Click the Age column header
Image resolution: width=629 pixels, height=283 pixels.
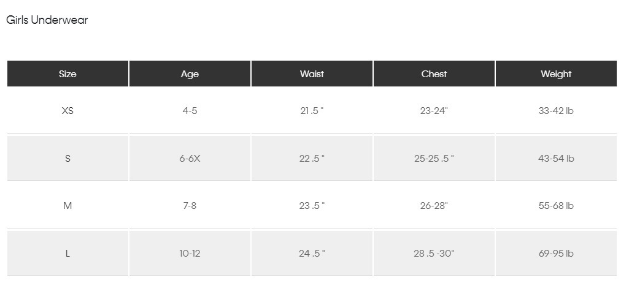(x=190, y=74)
